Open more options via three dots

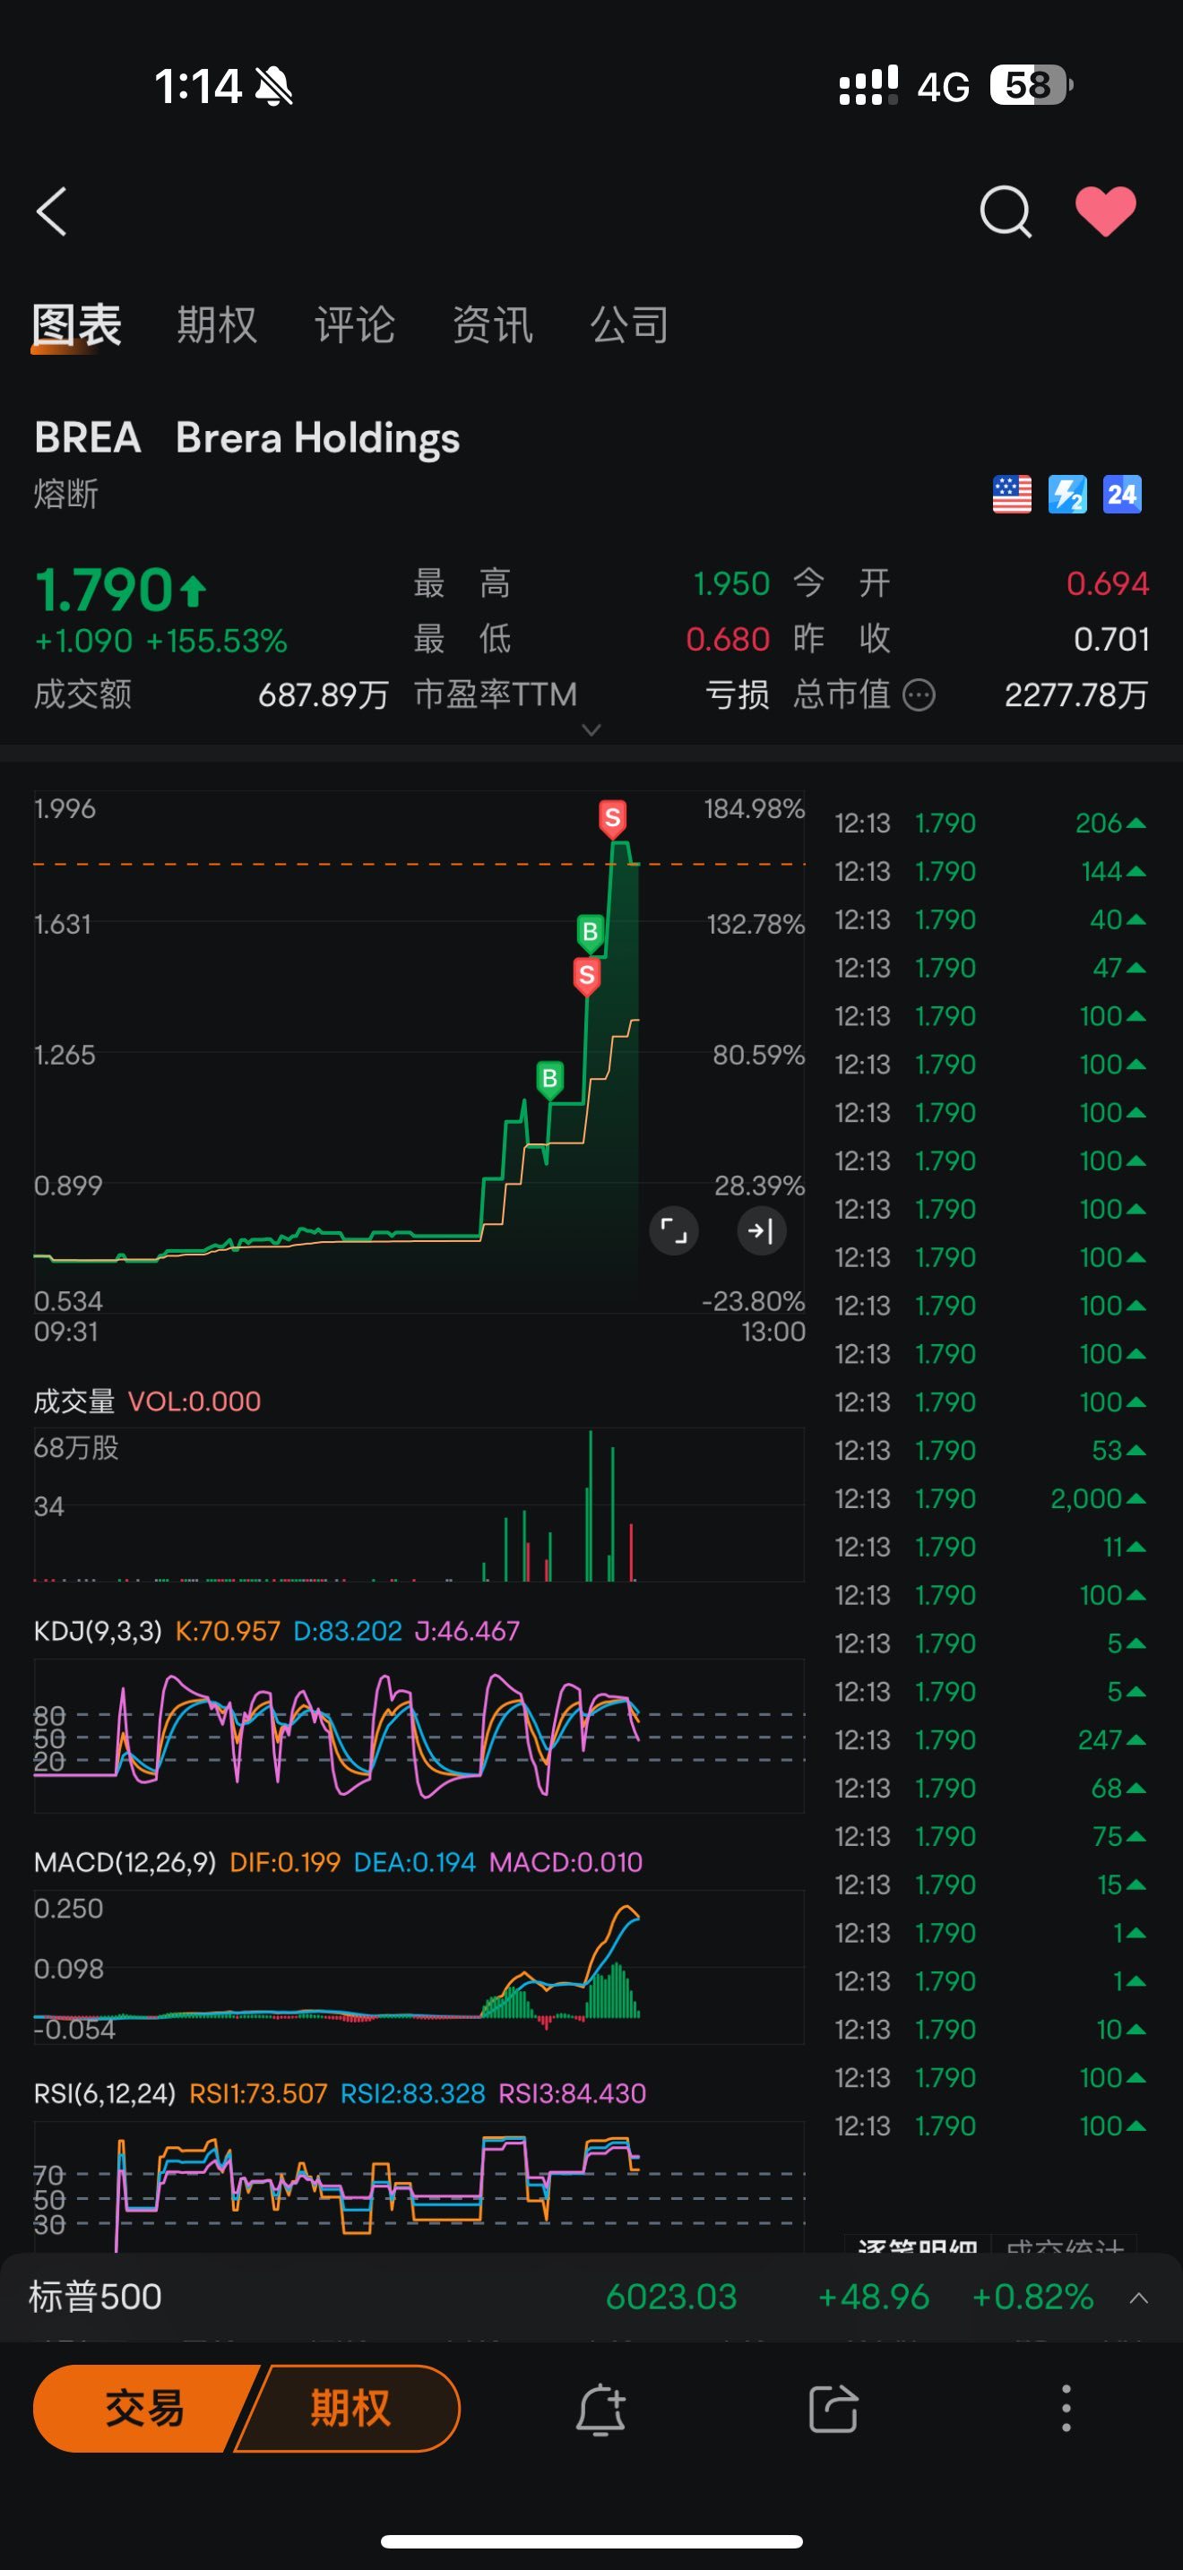1066,2409
